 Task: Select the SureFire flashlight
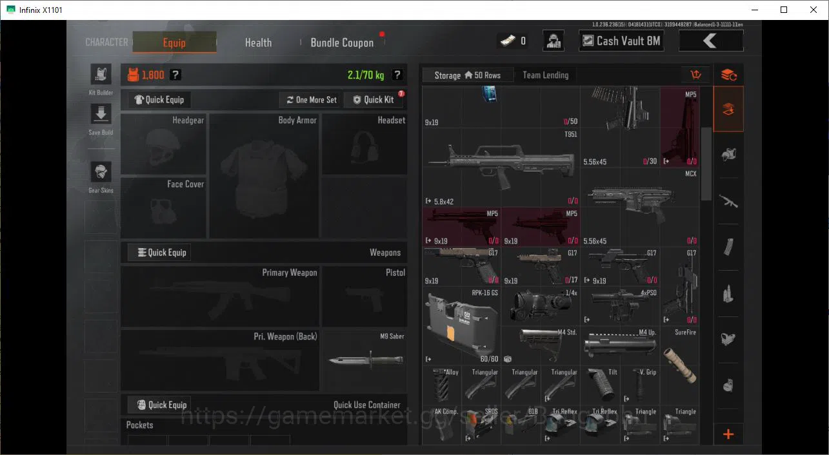[680, 365]
